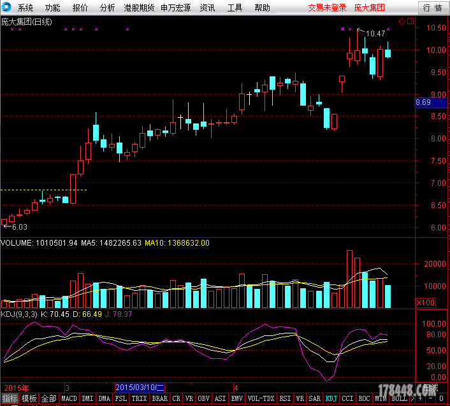The width and height of the screenshot is (450, 406).
Task: Switch to the SAR indicator
Action: 314,398
